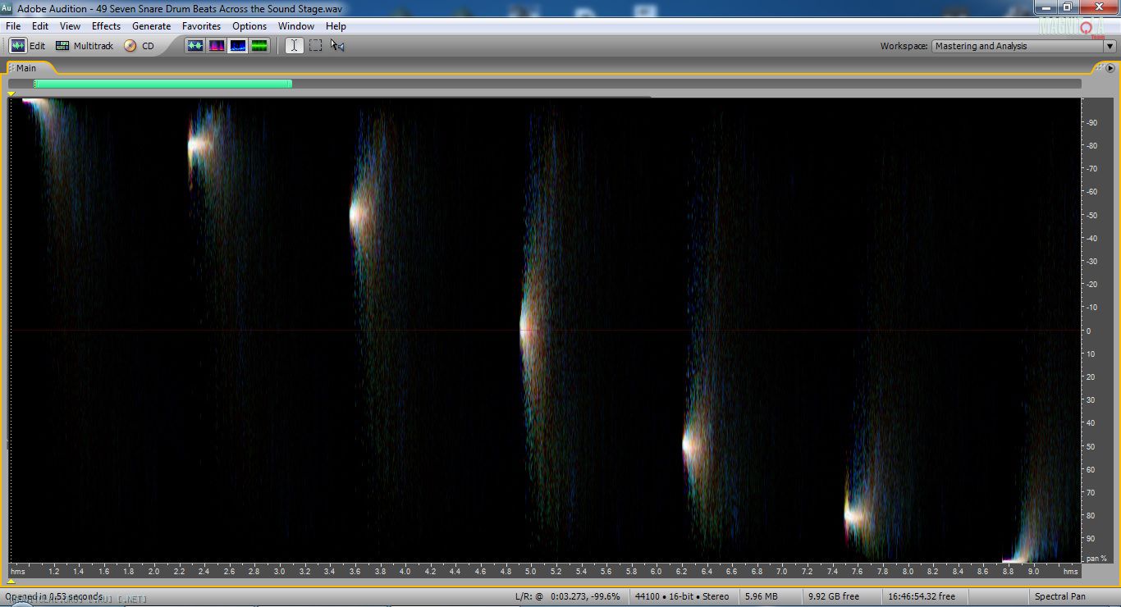This screenshot has width=1121, height=607.
Task: Show Spectral Phase display icon
Action: tap(259, 46)
